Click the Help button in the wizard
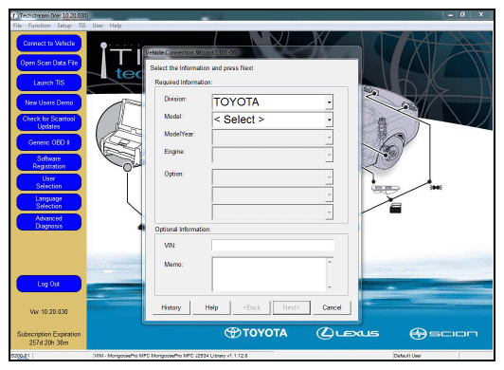The height and width of the screenshot is (370, 504). tap(211, 307)
